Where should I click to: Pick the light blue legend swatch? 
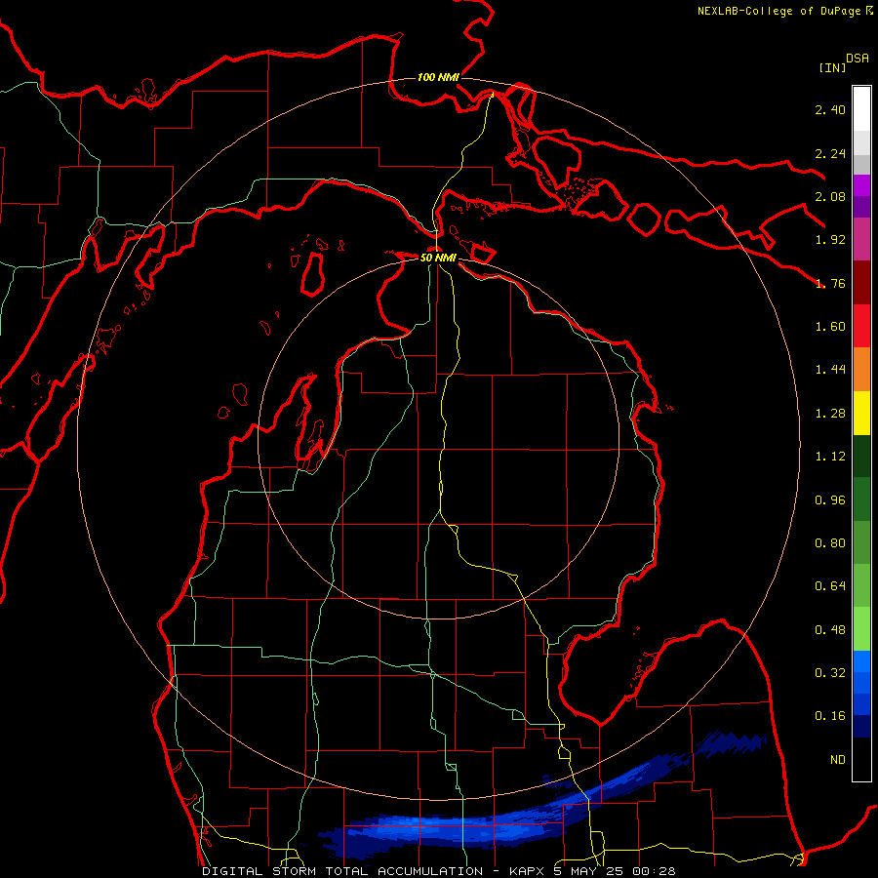click(861, 661)
